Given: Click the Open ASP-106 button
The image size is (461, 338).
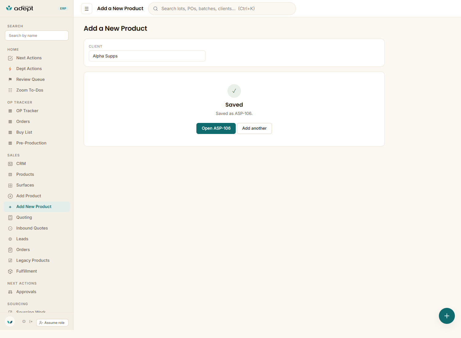Looking at the screenshot, I should (x=216, y=128).
